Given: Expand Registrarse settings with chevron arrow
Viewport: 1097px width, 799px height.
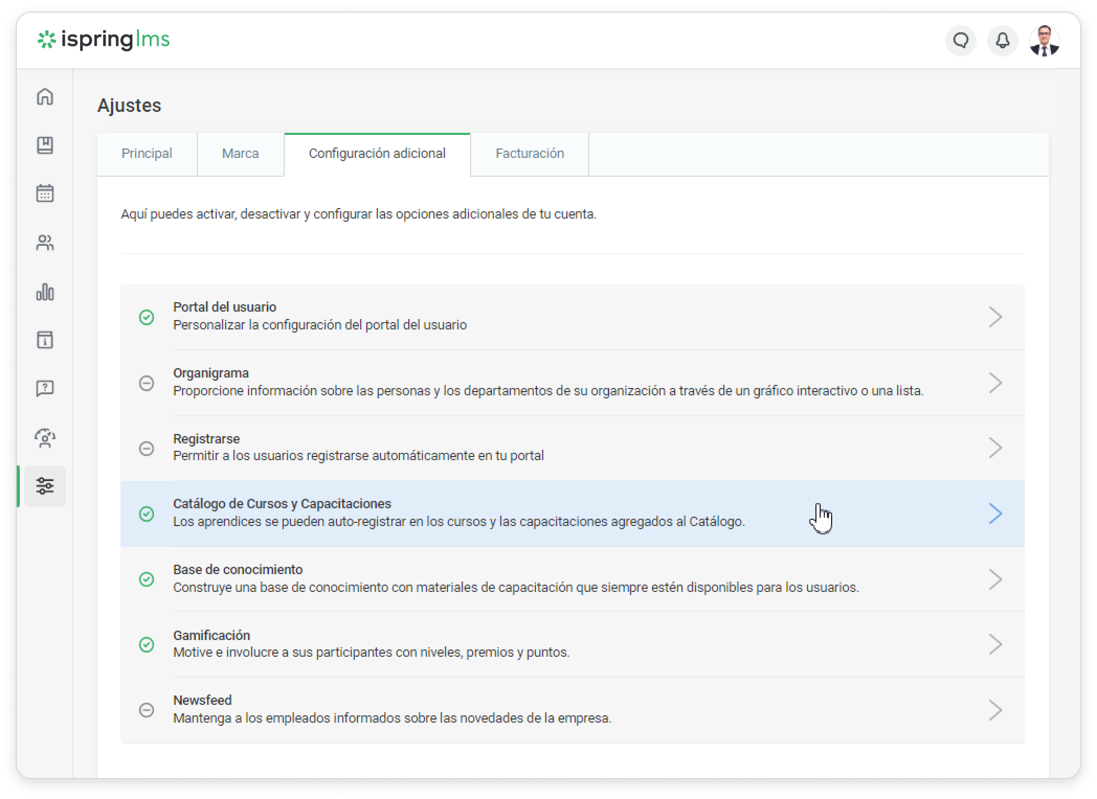Looking at the screenshot, I should [x=995, y=448].
